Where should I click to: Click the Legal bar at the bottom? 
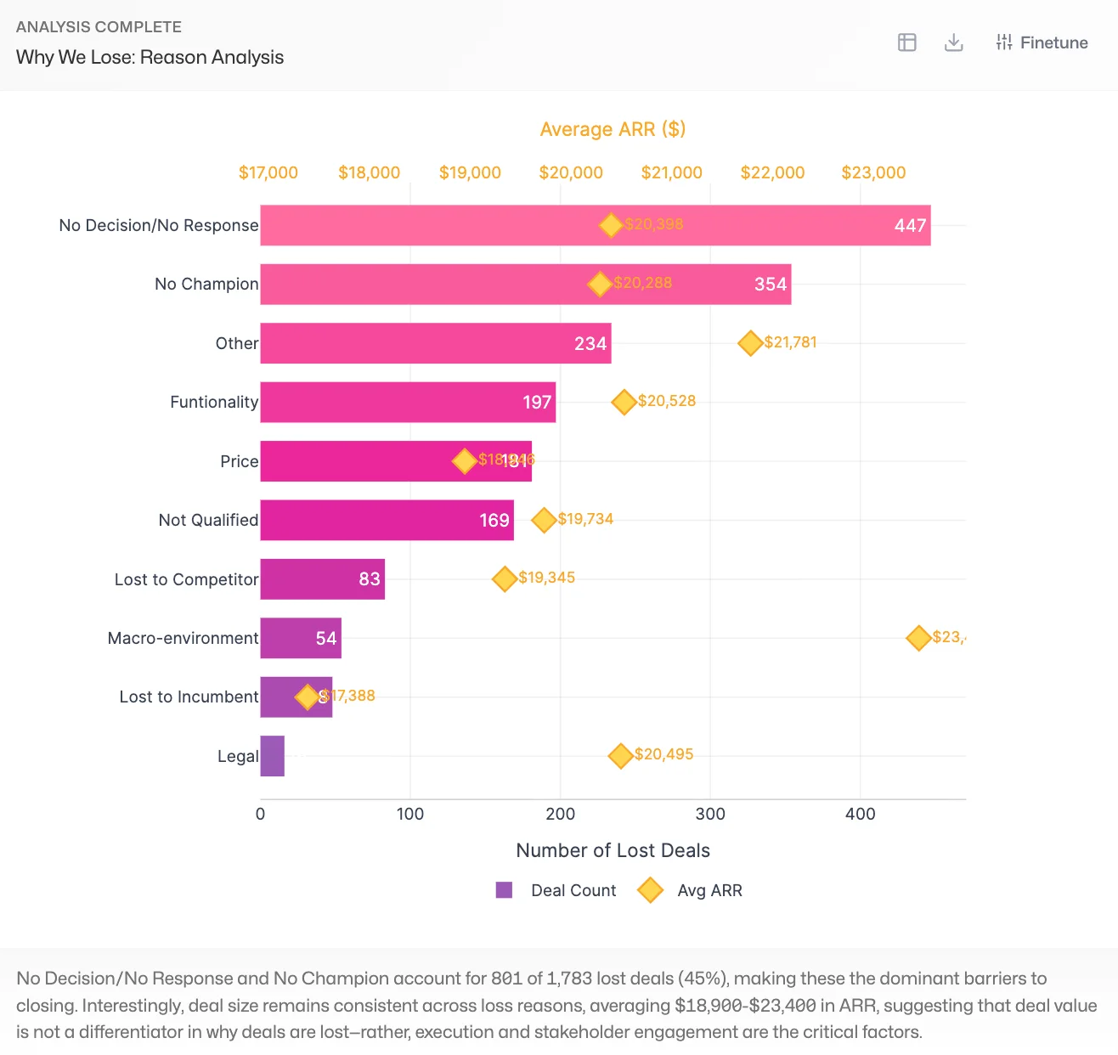click(273, 755)
